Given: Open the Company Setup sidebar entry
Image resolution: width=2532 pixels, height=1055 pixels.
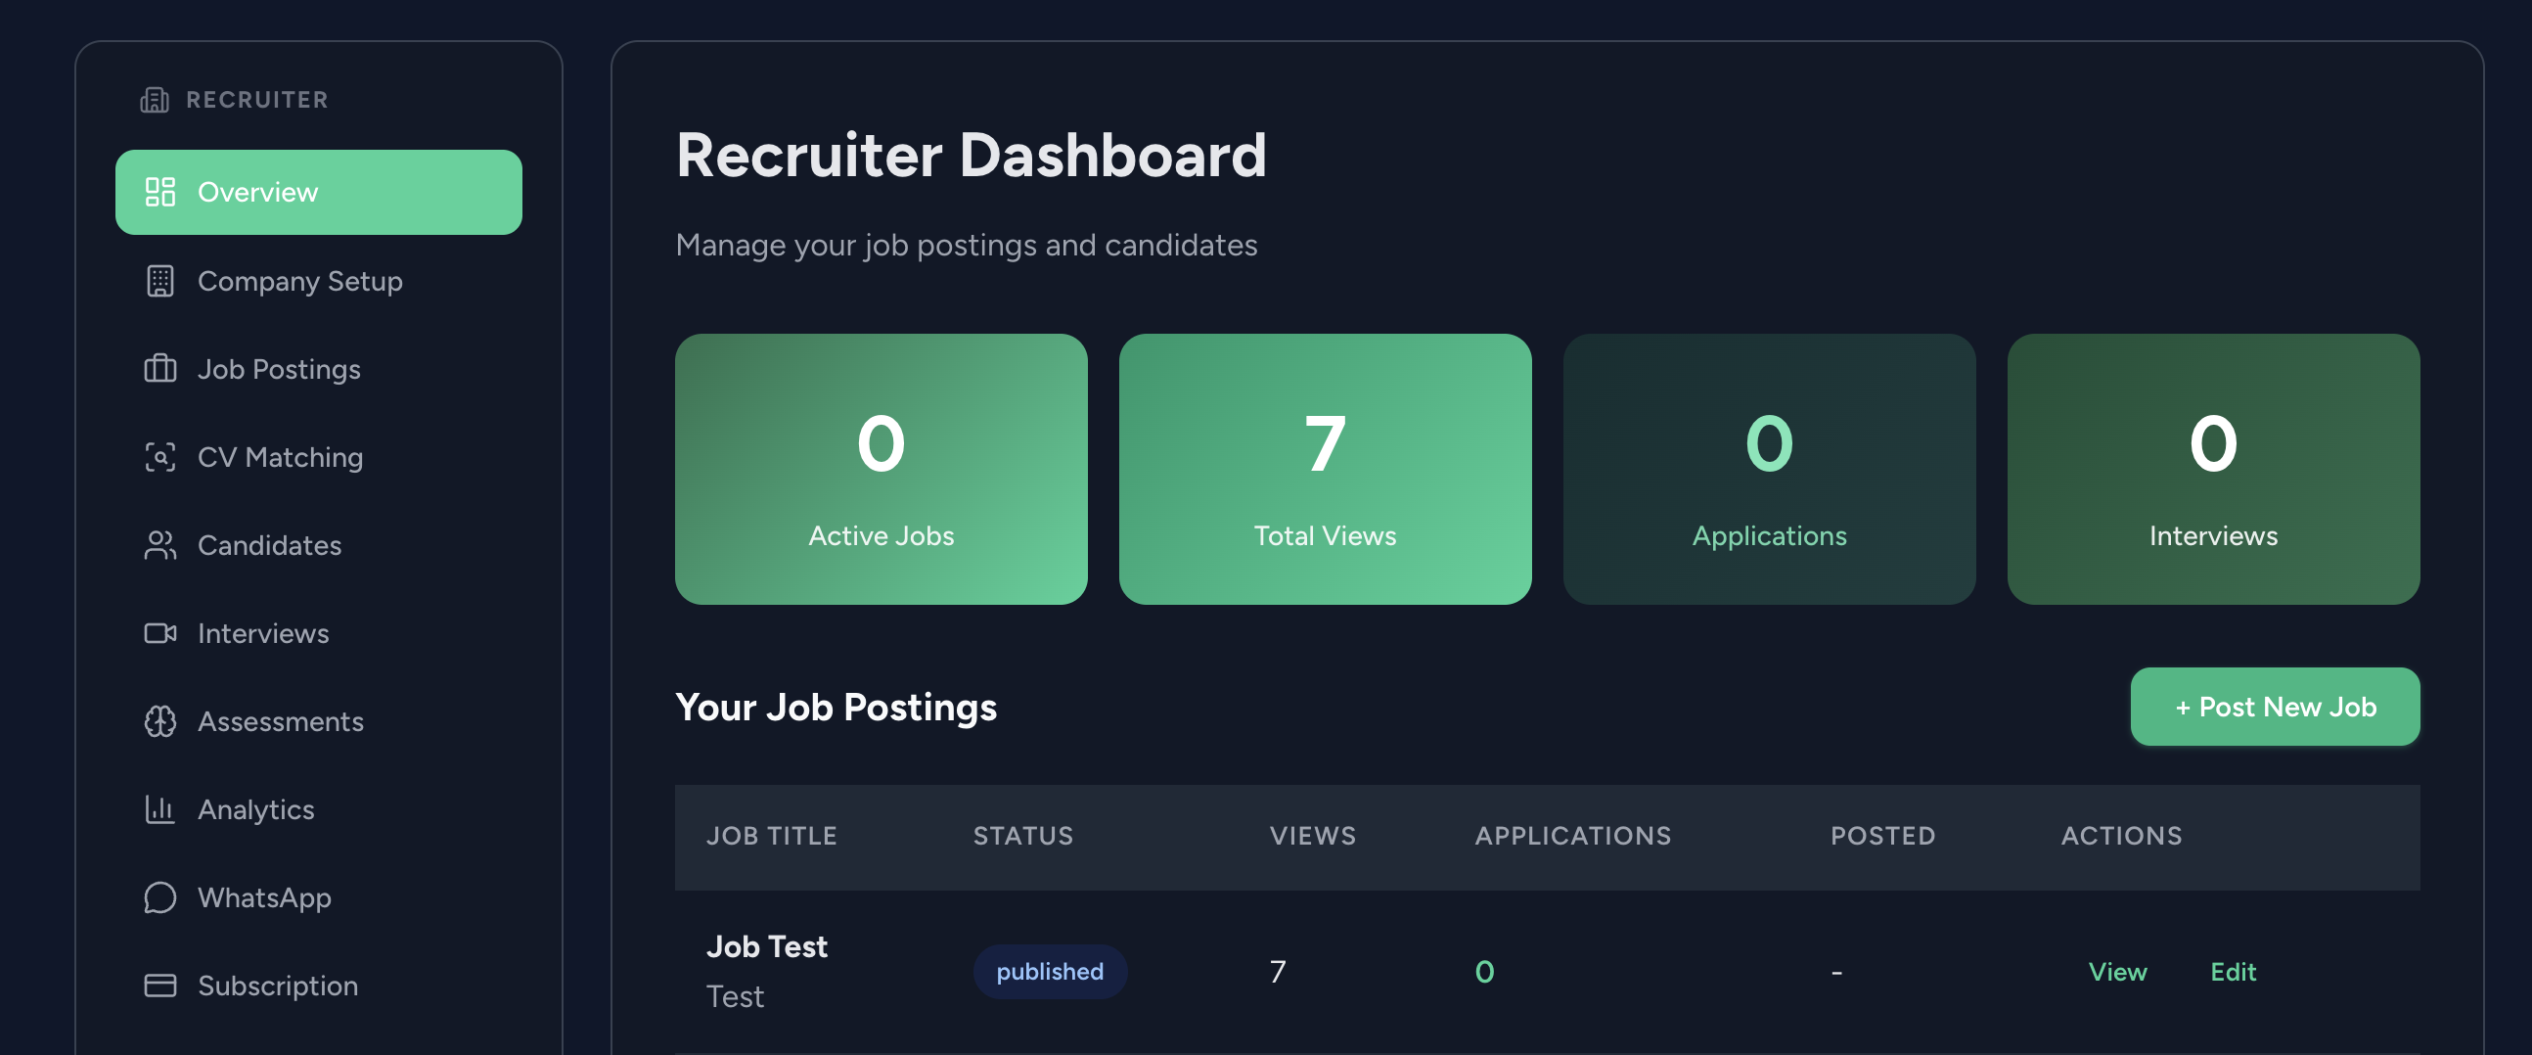Looking at the screenshot, I should (x=299, y=280).
